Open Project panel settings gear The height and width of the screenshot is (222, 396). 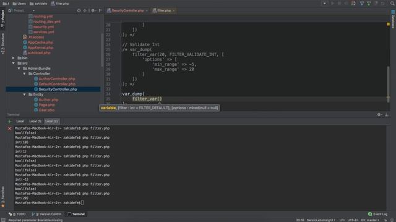pyautogui.click(x=93, y=10)
